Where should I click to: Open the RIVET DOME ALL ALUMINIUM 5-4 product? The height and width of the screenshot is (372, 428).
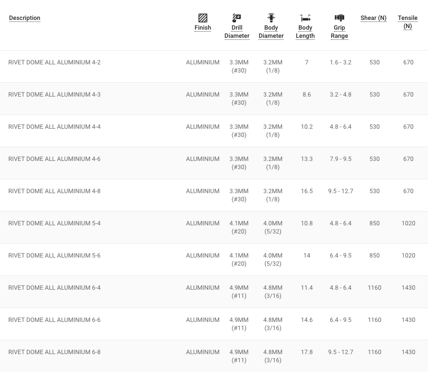(x=55, y=223)
